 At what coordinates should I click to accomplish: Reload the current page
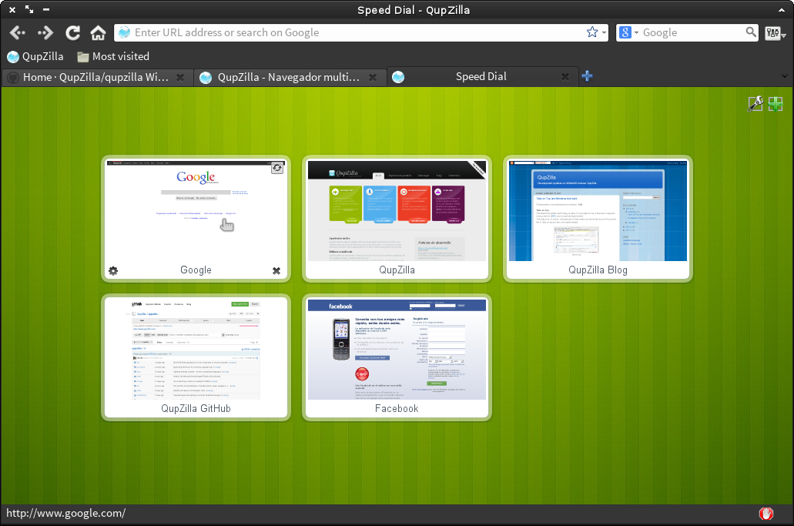click(x=72, y=33)
